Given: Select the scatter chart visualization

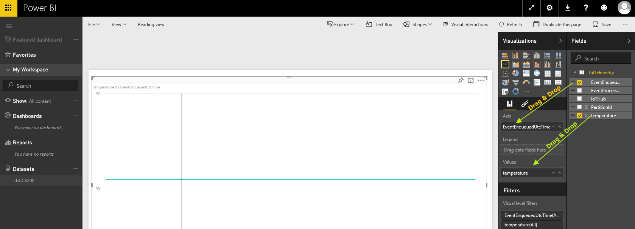Looking at the screenshot, I should (505, 73).
